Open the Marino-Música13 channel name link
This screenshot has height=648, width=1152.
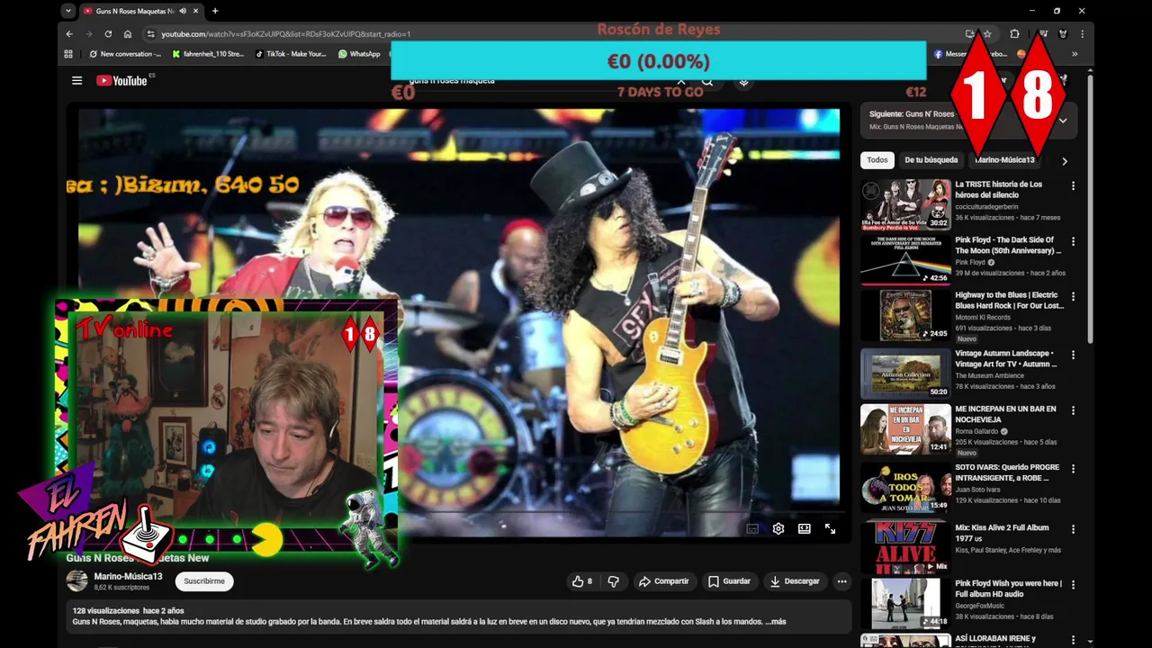pos(128,576)
